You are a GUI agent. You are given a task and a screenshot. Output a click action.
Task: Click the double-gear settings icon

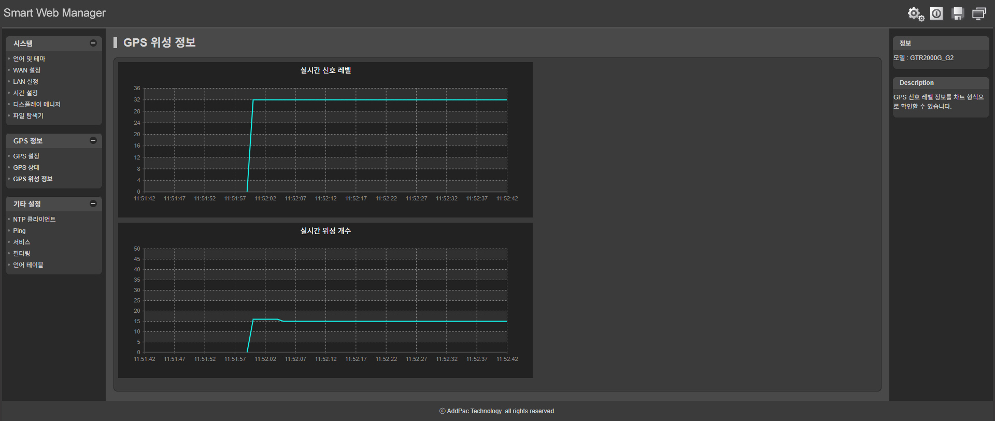click(915, 14)
